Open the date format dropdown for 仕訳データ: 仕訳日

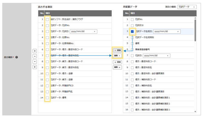coord(84,31)
